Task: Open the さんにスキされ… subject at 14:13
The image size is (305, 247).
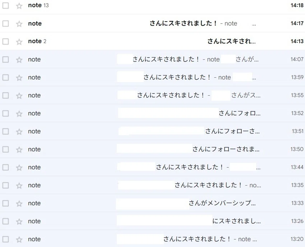Action: [x=231, y=41]
